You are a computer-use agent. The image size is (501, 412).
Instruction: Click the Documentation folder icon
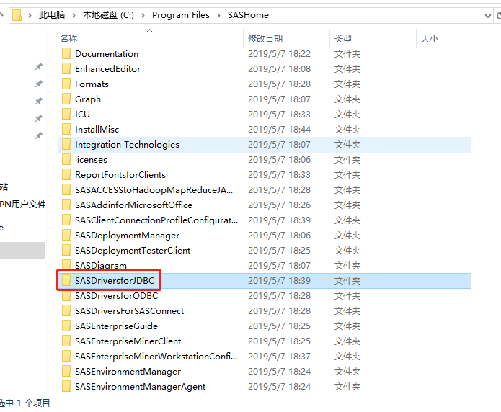[66, 53]
